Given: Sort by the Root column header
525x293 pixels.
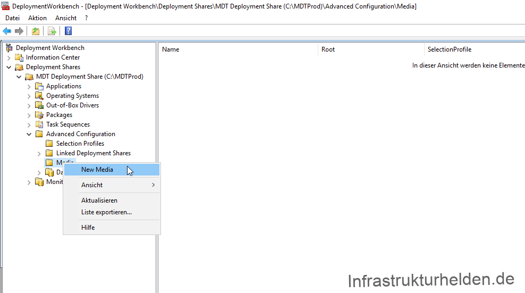Looking at the screenshot, I should point(371,49).
